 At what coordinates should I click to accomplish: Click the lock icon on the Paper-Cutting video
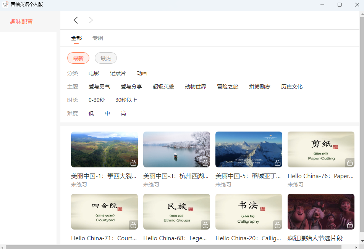[349, 162]
